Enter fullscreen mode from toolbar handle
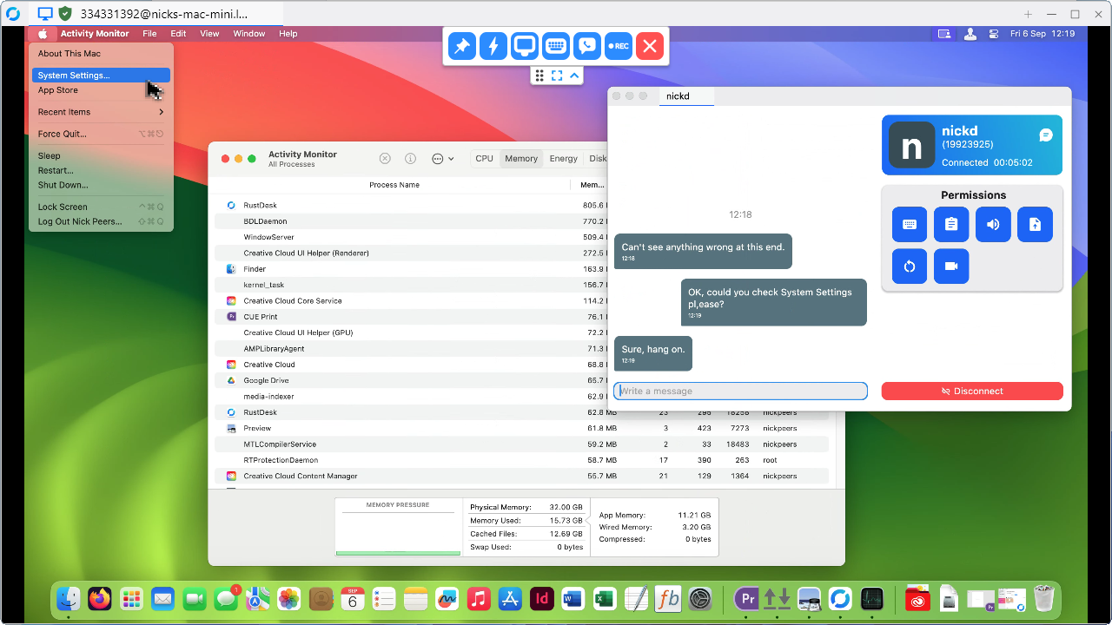Viewport: 1112px width, 625px height. click(x=557, y=76)
